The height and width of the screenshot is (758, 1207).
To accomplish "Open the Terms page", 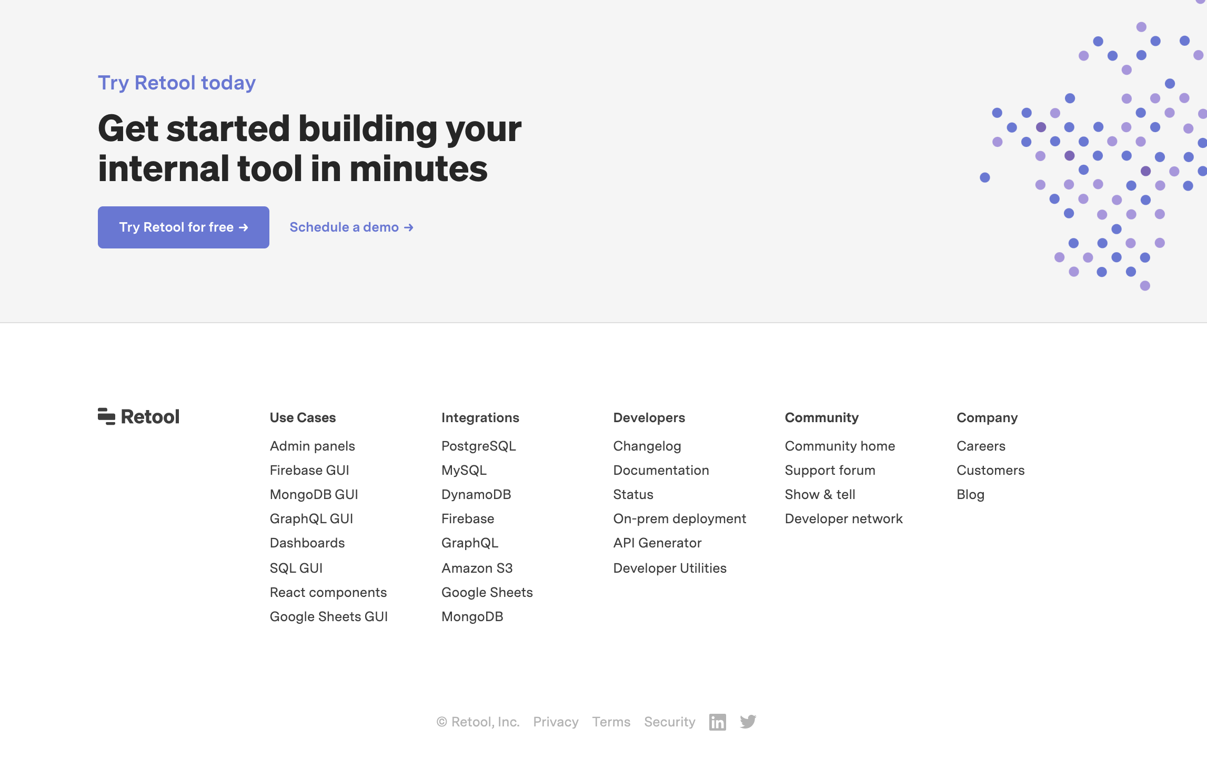I will click(x=611, y=722).
